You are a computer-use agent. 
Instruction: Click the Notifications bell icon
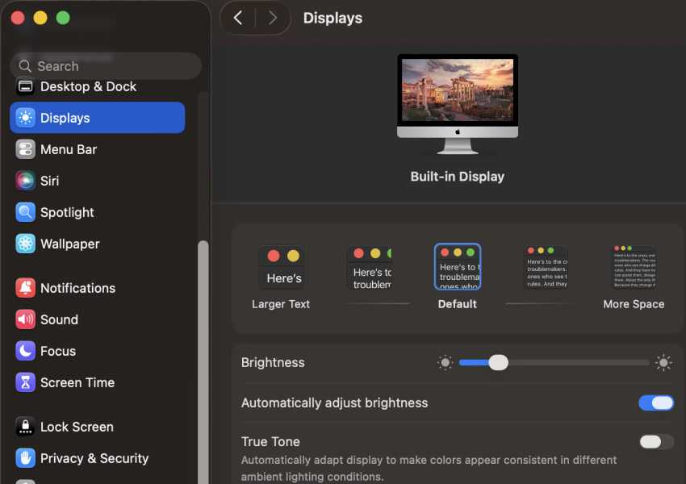(26, 288)
